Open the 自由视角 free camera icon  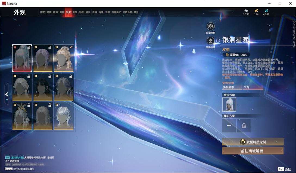pos(210,26)
